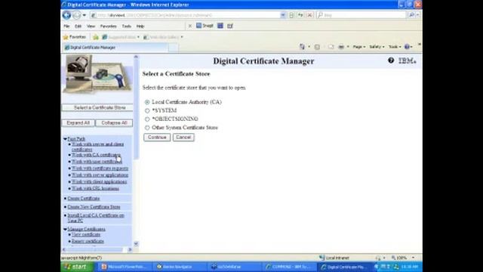Screen dimensions: 483x272
Task: Click the Read Mail icon in command bar
Action: click(331, 47)
